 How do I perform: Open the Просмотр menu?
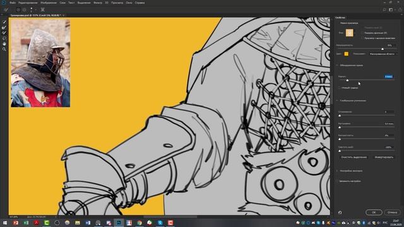pos(117,3)
